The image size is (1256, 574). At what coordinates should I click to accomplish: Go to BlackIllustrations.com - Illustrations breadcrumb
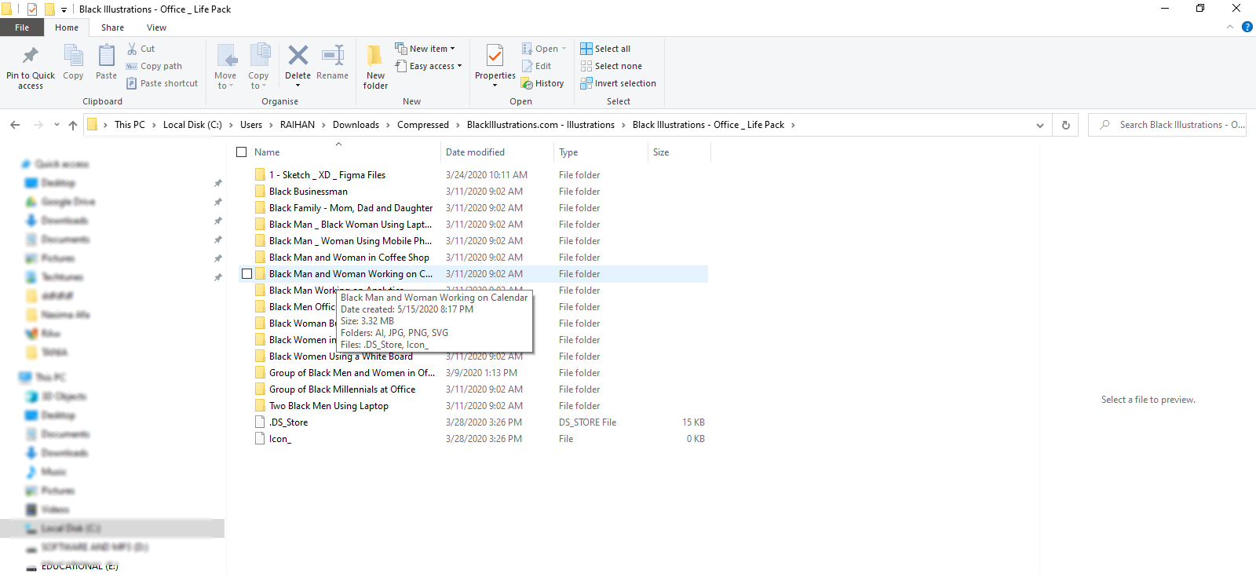(x=541, y=125)
